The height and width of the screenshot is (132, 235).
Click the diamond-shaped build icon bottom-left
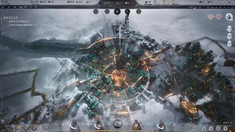click(x=34, y=128)
